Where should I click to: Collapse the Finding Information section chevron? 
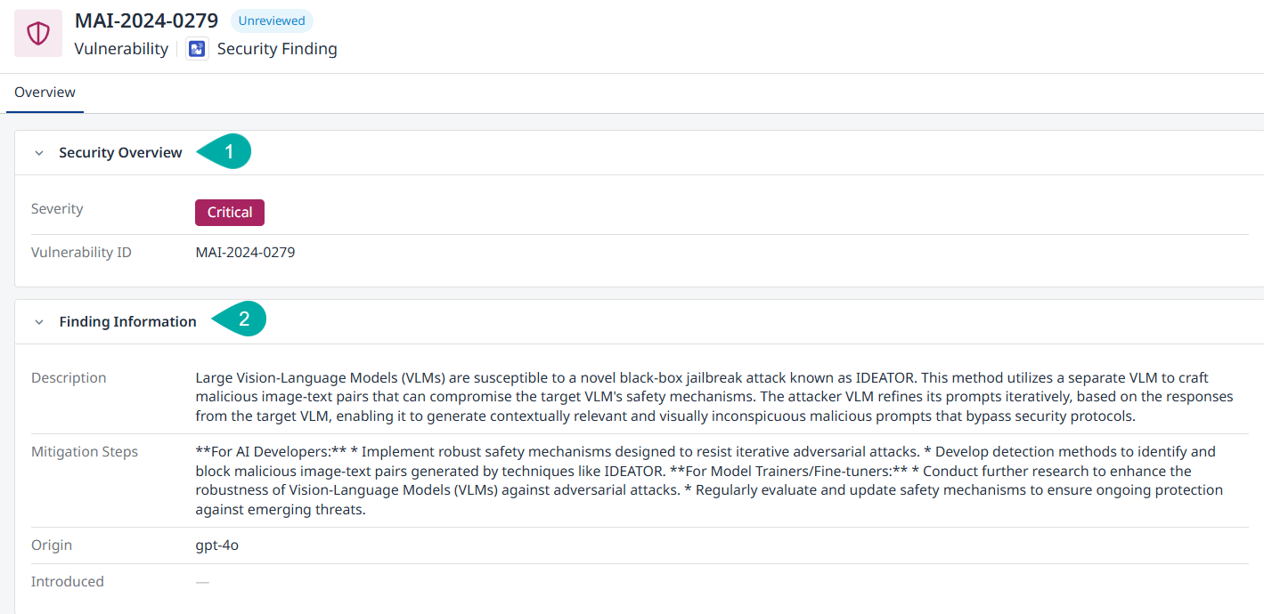pyautogui.click(x=39, y=322)
